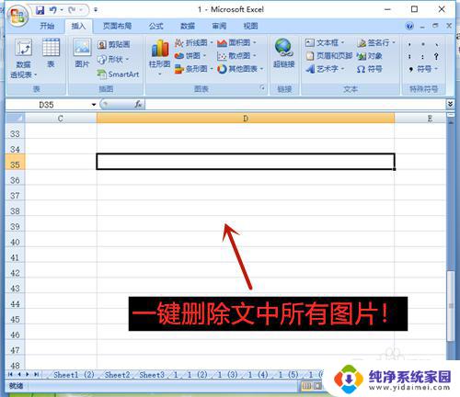The width and height of the screenshot is (460, 397).
Task: Go to the last sheet tab
Action: (x=36, y=374)
